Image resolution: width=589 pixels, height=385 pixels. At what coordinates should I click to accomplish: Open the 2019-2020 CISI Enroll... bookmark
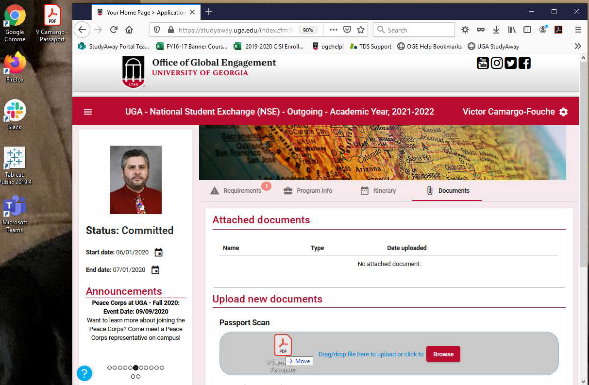269,47
